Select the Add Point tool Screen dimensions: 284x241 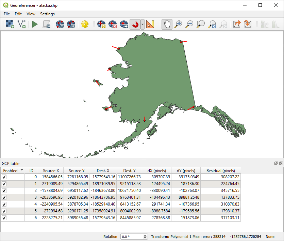click(x=101, y=24)
